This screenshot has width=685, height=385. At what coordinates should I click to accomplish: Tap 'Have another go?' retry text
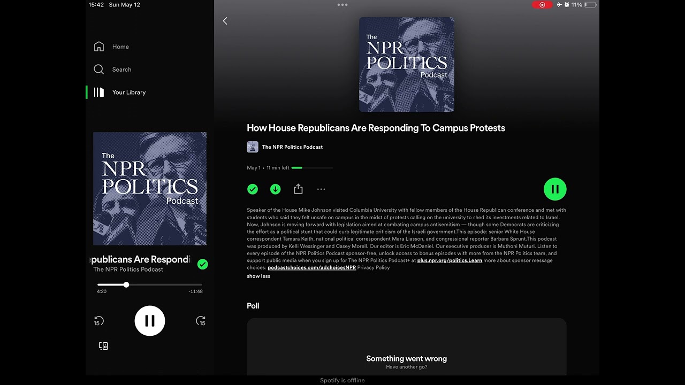[x=407, y=367]
